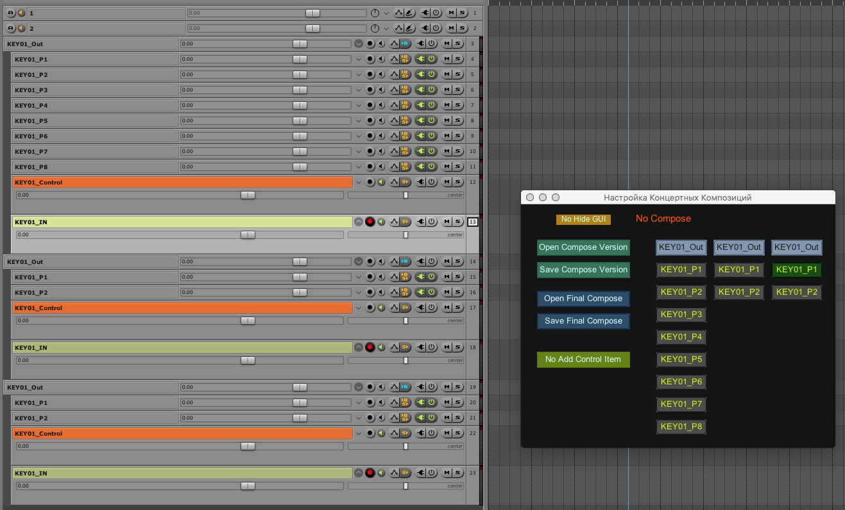Bypass FX on KEY01_P6 track 9
Screen dimensions: 845x510
click(432, 136)
